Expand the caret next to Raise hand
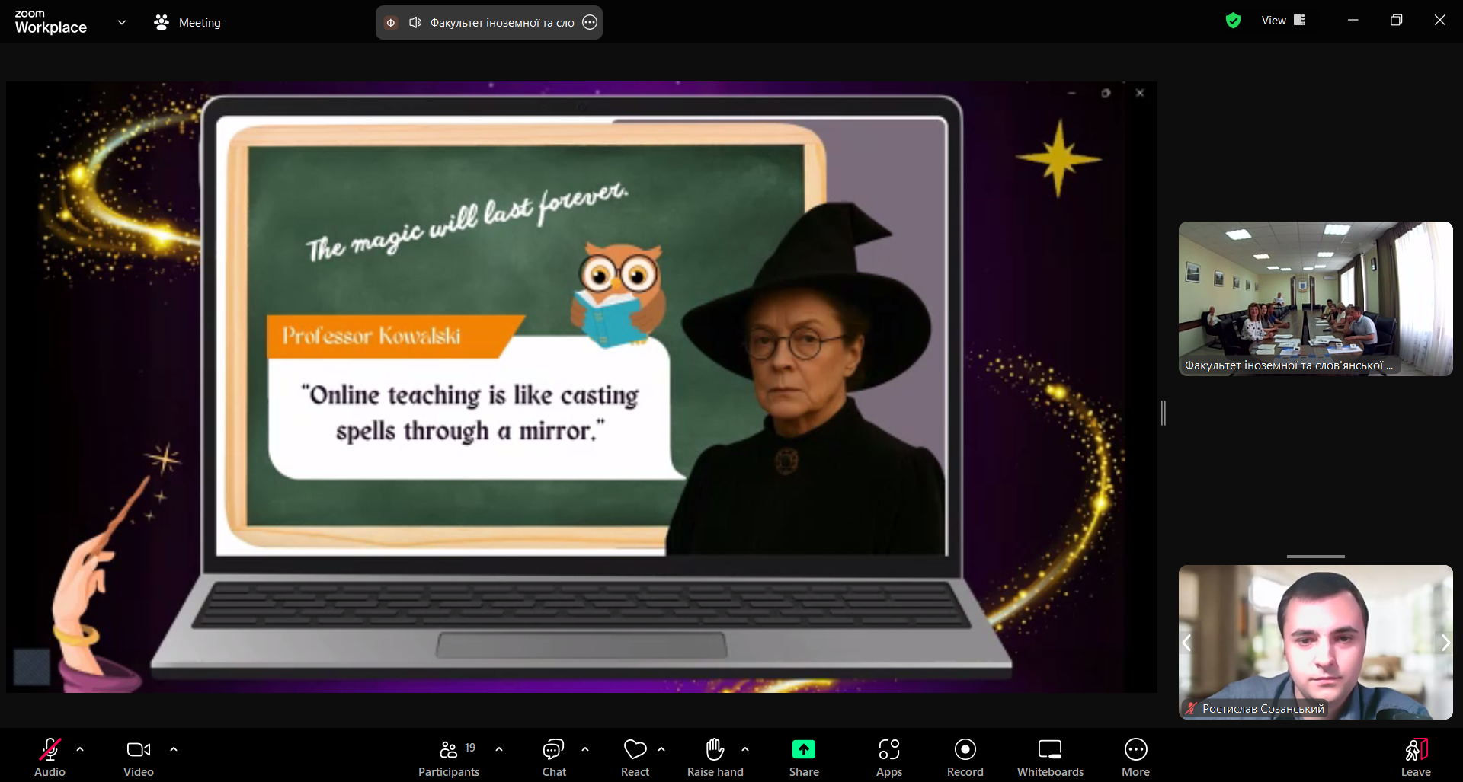 [745, 749]
